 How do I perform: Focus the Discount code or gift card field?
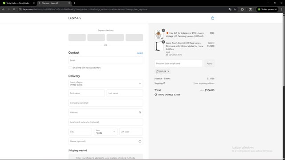click(x=179, y=64)
